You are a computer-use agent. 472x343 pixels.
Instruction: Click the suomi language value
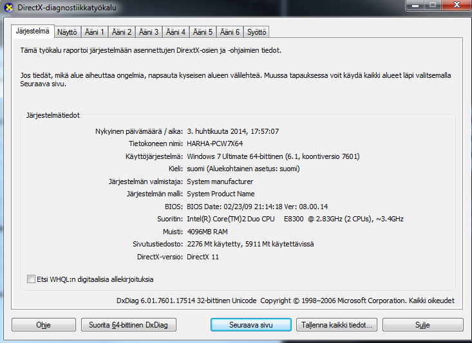click(243, 169)
